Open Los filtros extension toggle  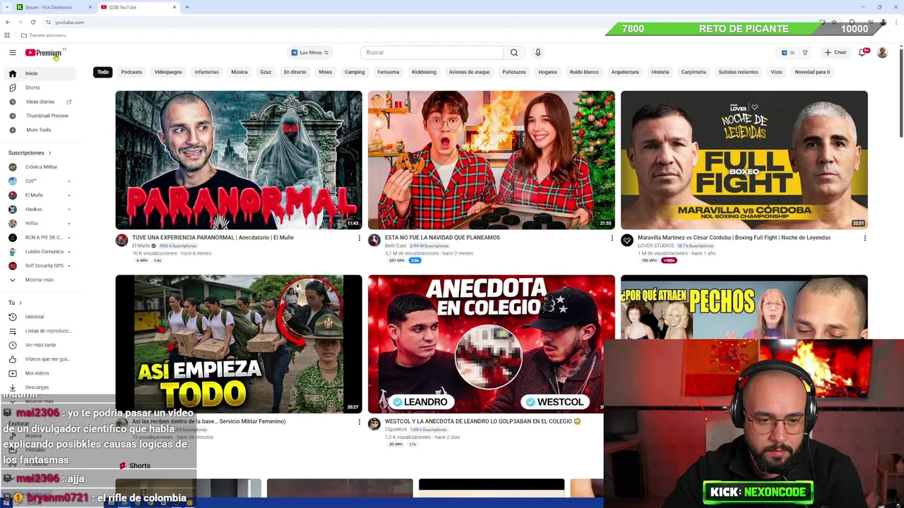pyautogui.click(x=310, y=52)
